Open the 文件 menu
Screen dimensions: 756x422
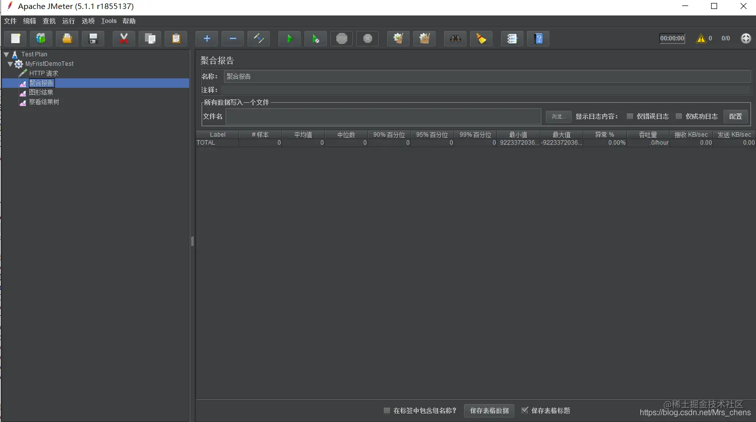pyautogui.click(x=10, y=21)
